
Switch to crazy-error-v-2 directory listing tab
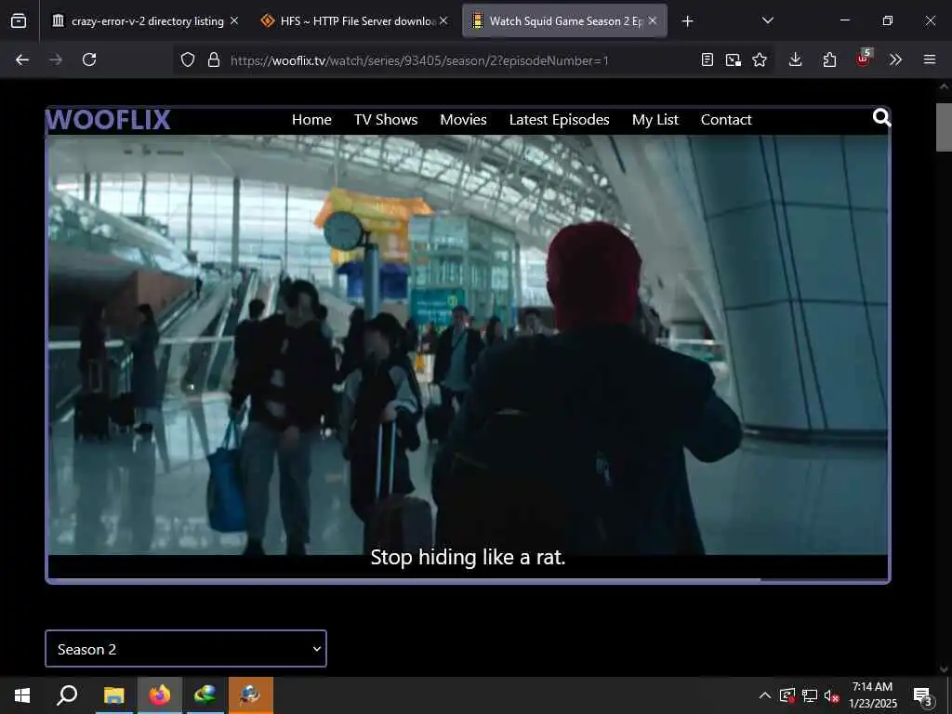pos(146,21)
